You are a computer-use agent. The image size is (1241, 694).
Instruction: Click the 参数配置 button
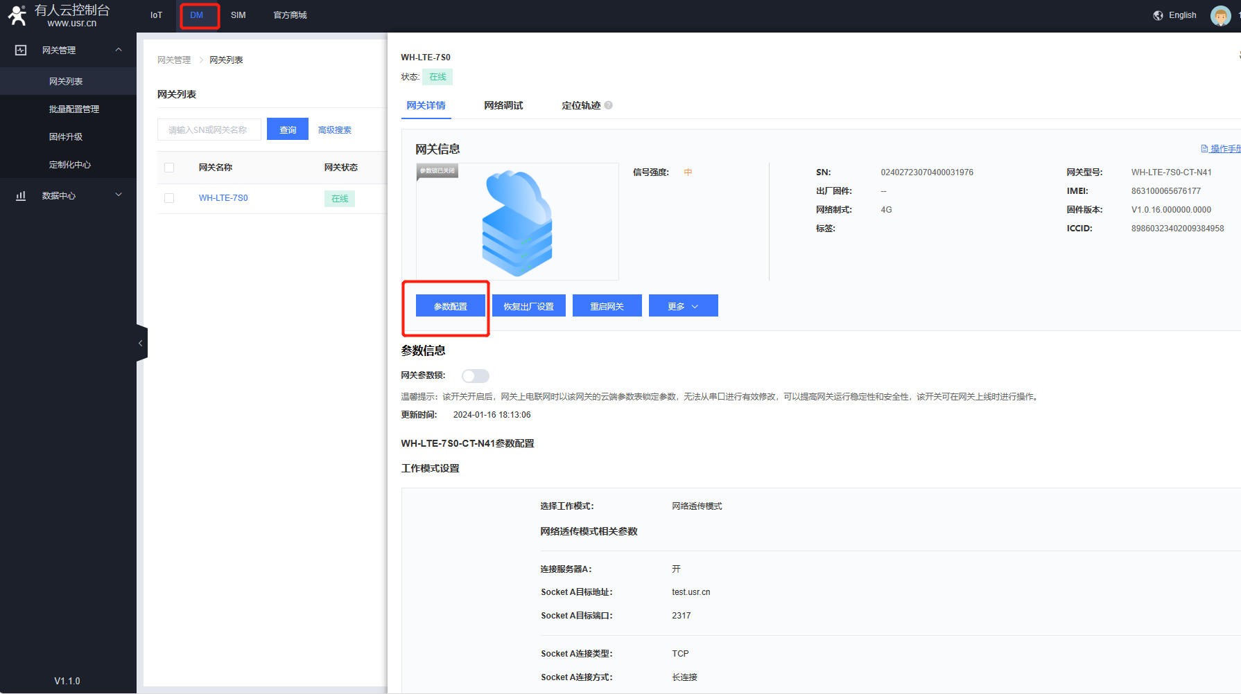click(x=451, y=306)
